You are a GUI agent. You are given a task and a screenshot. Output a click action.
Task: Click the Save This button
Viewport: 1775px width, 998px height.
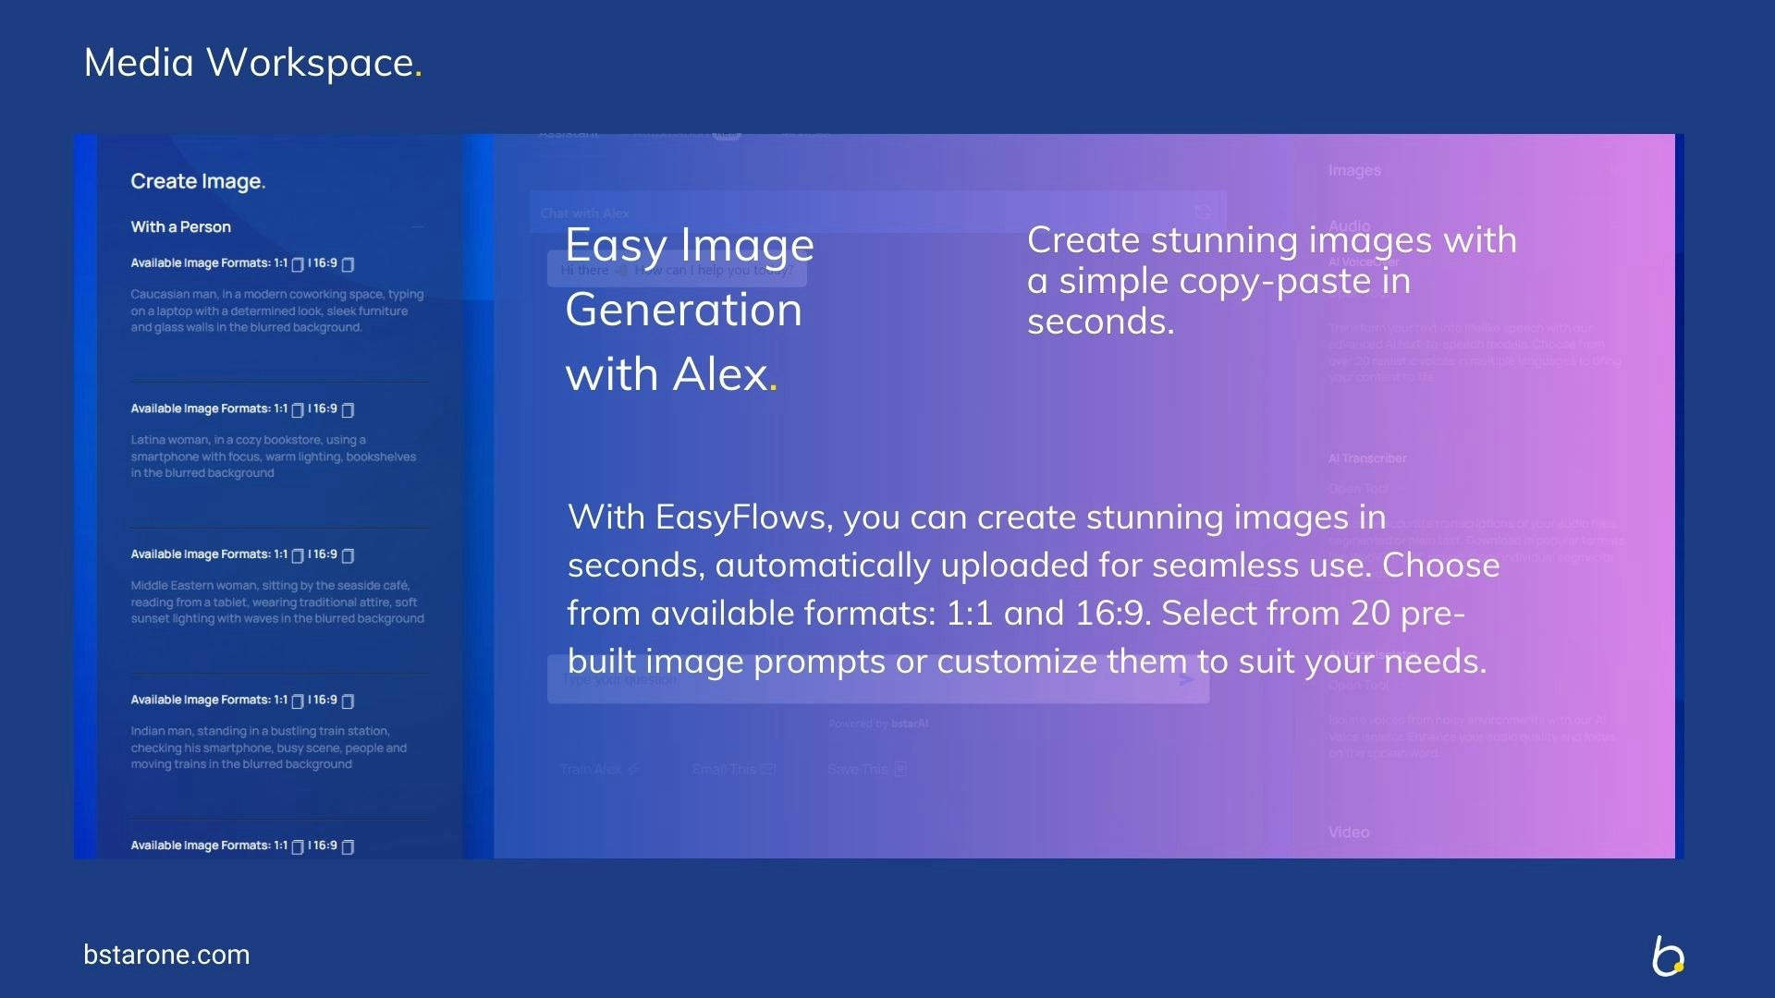(x=866, y=770)
